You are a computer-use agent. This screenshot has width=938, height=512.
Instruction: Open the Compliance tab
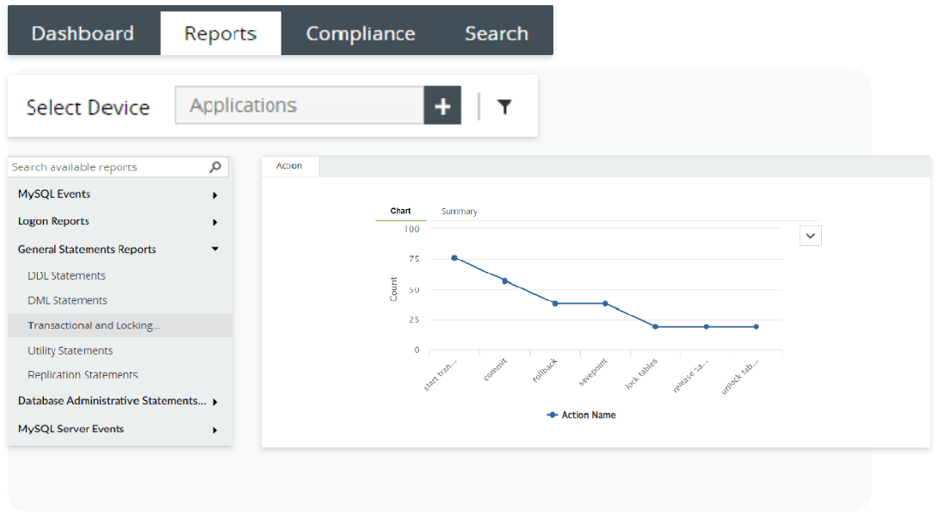click(x=360, y=34)
